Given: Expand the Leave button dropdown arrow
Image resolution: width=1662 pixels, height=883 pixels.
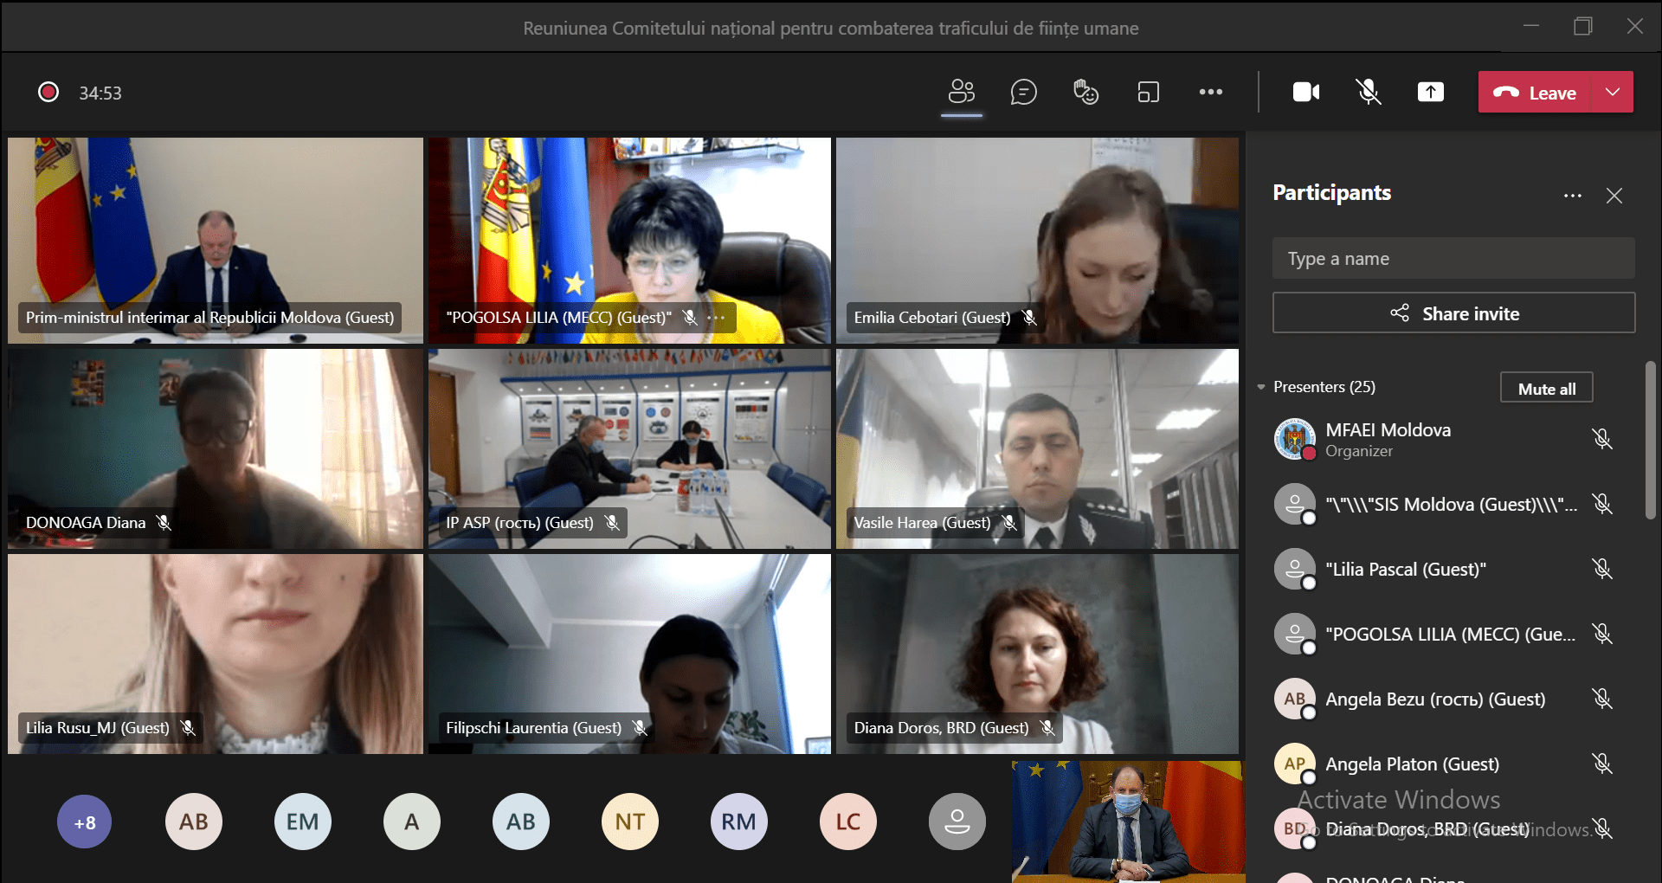Looking at the screenshot, I should (1613, 92).
